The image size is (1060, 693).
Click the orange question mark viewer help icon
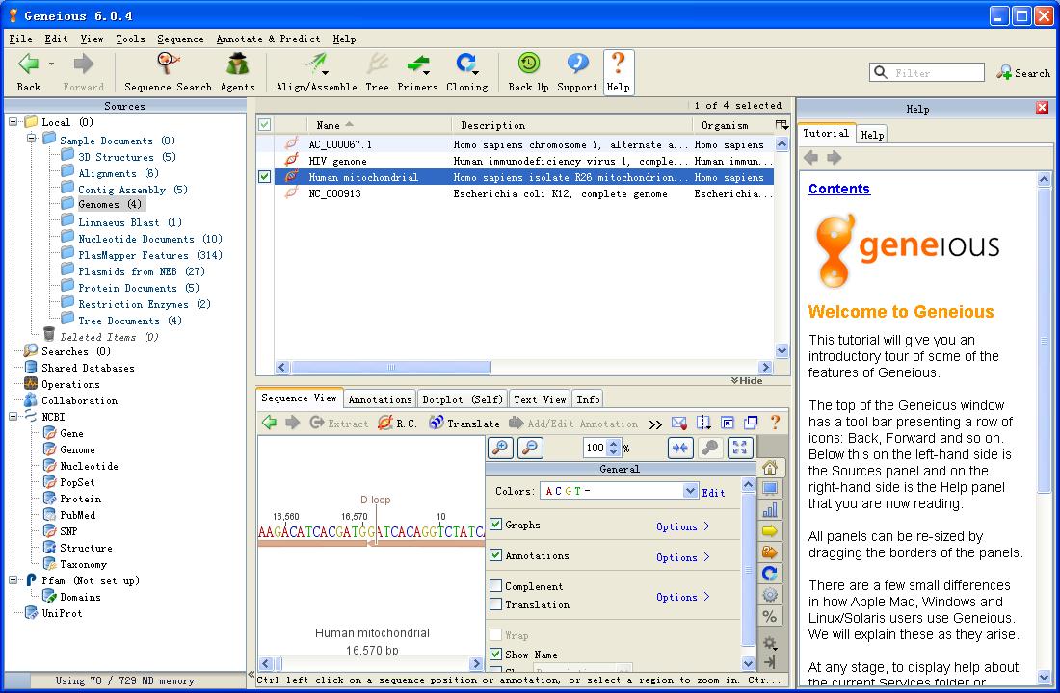pyautogui.click(x=776, y=423)
